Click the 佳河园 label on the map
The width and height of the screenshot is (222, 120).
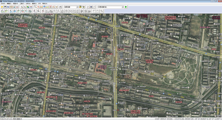click(151, 96)
